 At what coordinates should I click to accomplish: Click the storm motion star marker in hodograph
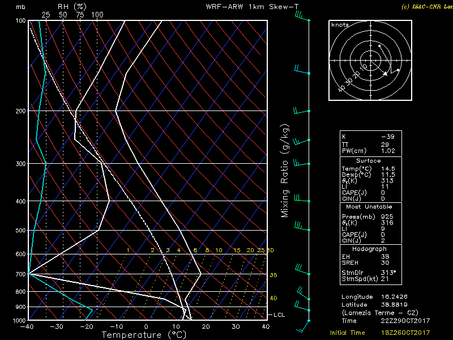(x=385, y=74)
